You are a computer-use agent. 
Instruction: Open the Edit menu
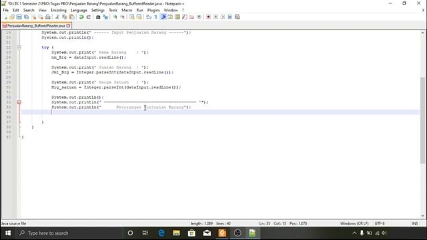pos(16,10)
